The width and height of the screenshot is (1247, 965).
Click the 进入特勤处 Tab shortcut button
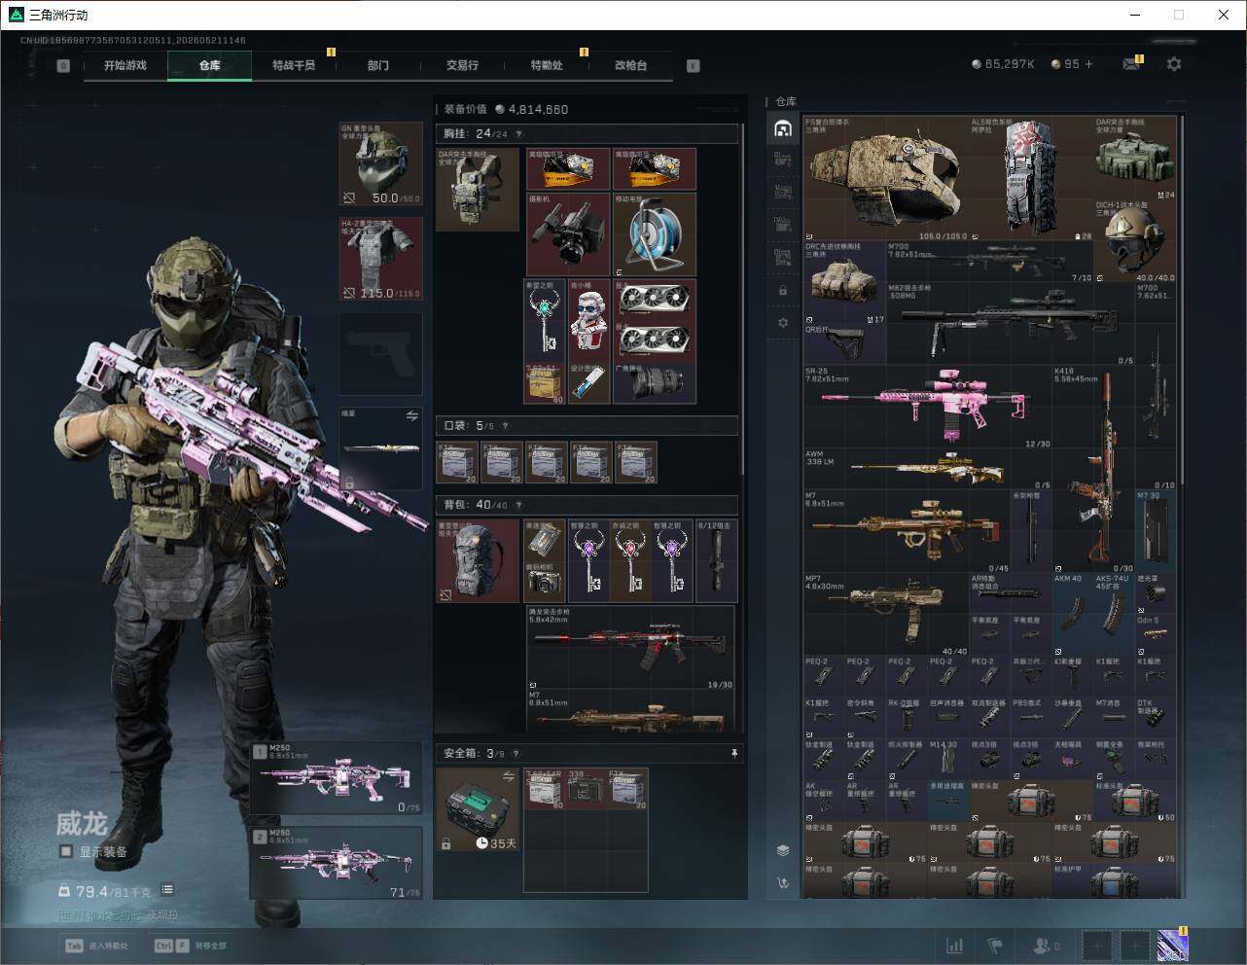pos(96,946)
